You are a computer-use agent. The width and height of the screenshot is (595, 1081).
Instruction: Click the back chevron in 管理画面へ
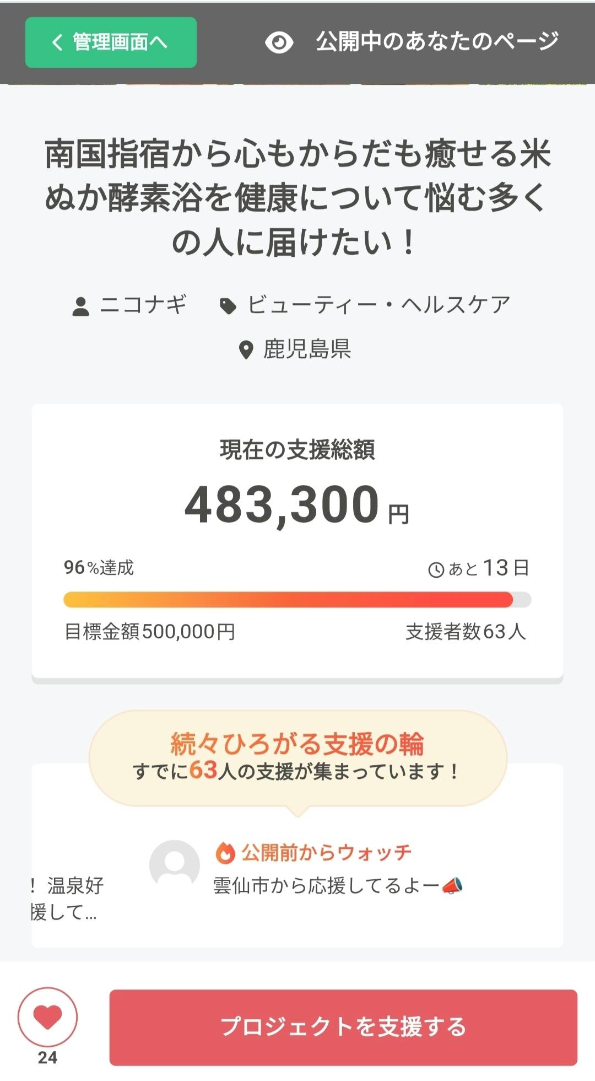[x=57, y=42]
